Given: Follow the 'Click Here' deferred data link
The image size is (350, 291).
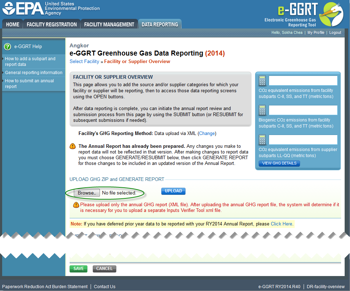Looking at the screenshot, I should coord(281,224).
